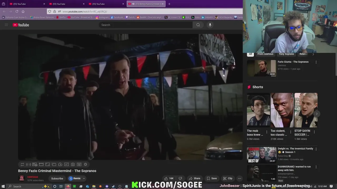Like the video with thumbs up
337x189 pixels.
pyautogui.click(x=169, y=178)
